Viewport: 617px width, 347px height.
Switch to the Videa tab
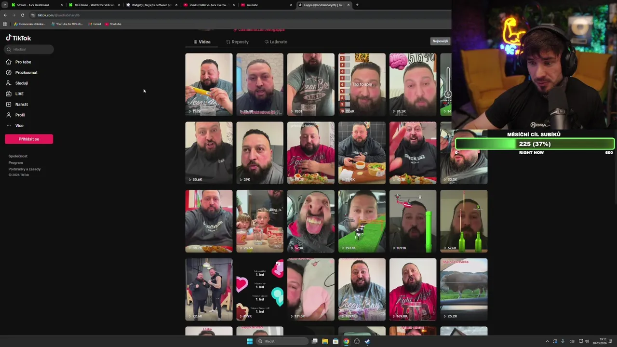pos(202,42)
